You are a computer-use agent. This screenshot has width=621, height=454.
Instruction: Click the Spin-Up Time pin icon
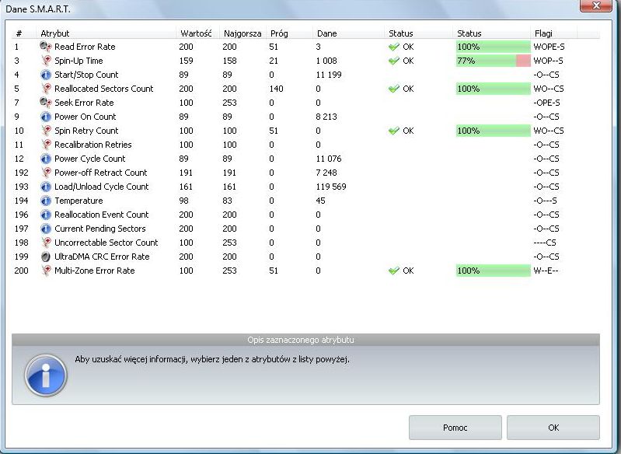pos(45,61)
